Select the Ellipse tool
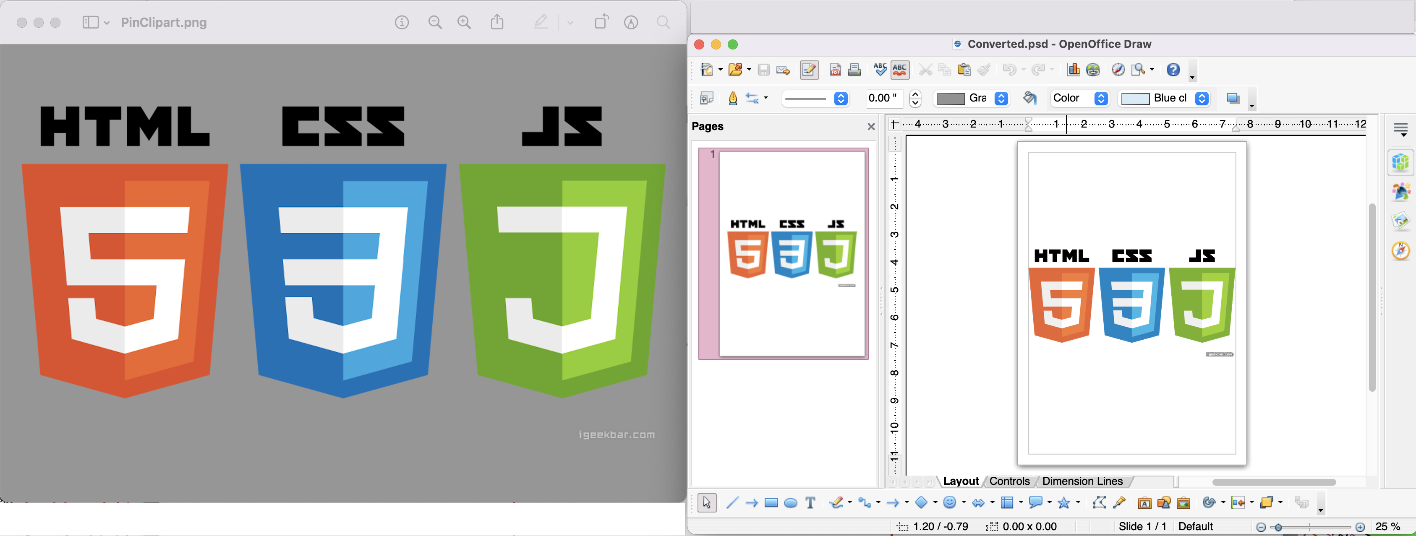 [790, 503]
